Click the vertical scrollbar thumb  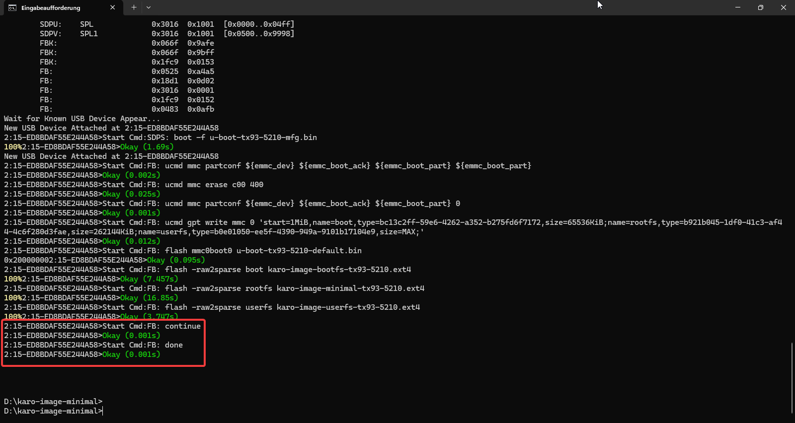[792, 377]
